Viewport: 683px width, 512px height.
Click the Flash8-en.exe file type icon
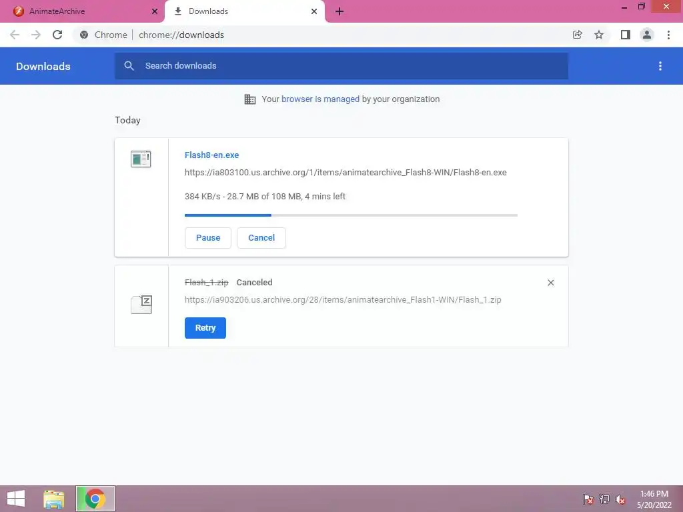coord(141,159)
